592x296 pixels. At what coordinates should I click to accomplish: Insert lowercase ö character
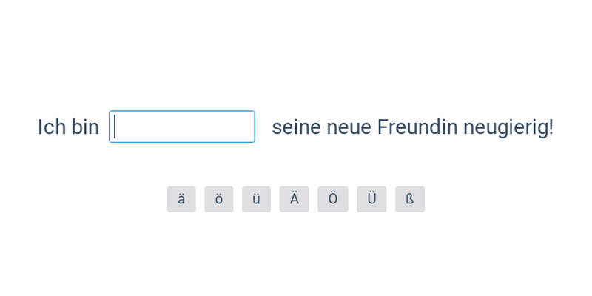(x=219, y=199)
